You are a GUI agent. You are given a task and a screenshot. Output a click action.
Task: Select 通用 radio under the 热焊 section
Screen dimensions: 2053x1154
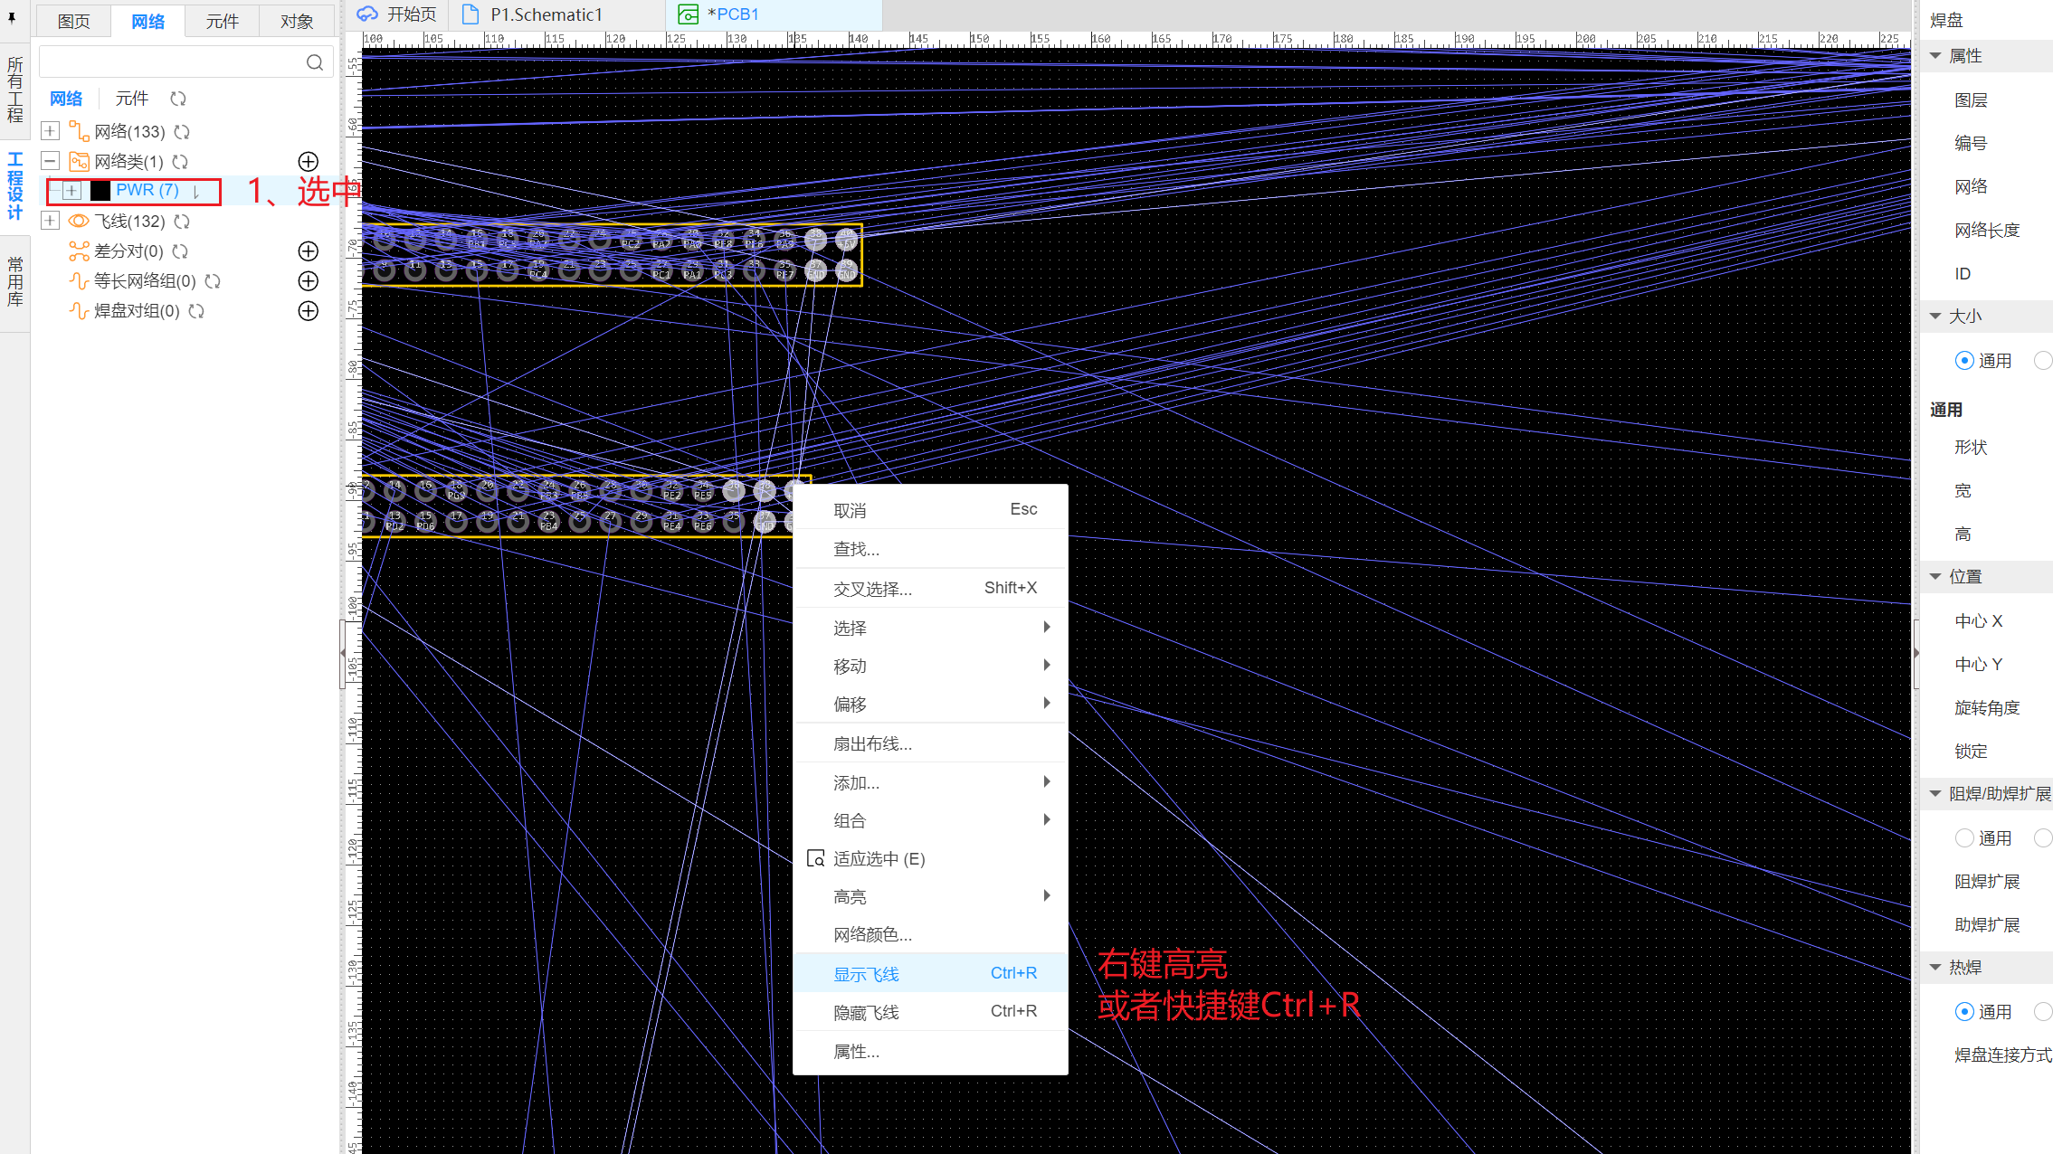pyautogui.click(x=1963, y=1012)
